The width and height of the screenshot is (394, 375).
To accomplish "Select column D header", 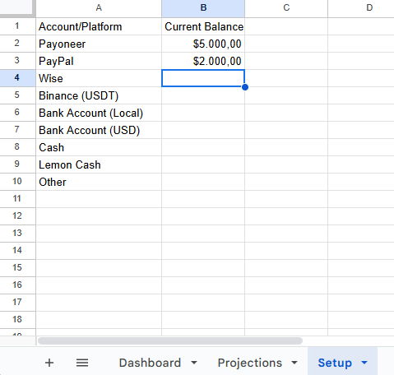I will tap(361, 8).
